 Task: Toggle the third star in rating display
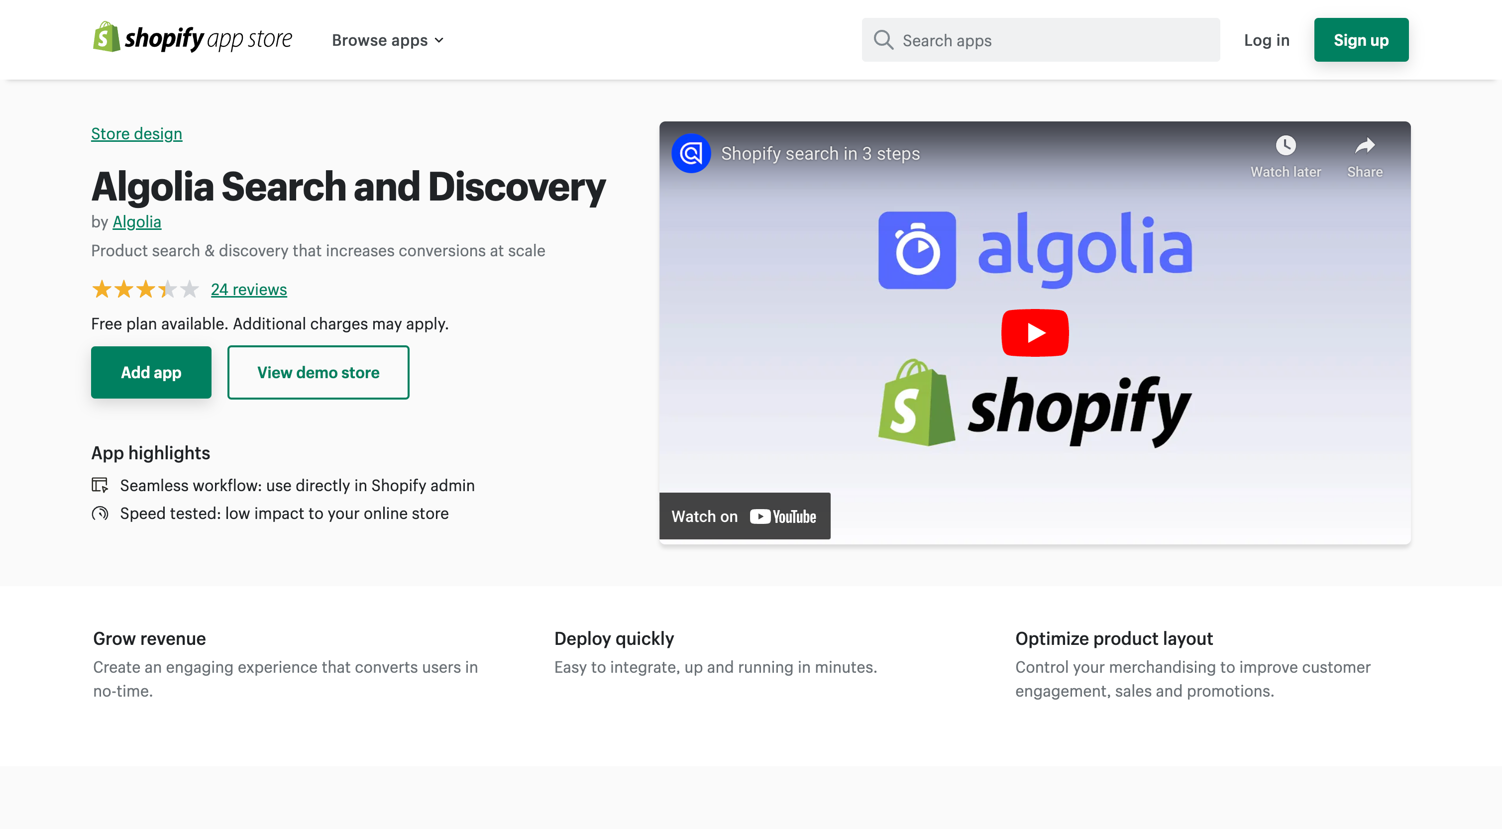tap(145, 289)
